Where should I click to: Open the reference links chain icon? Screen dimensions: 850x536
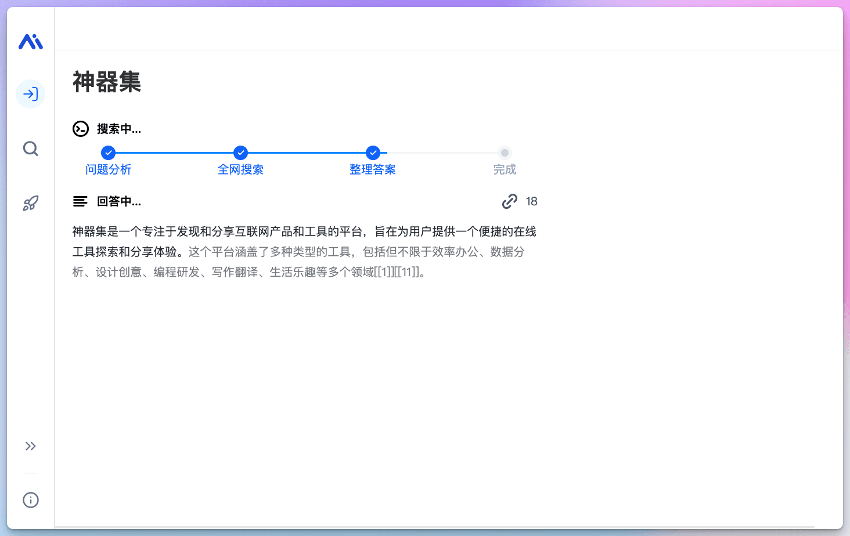click(x=510, y=201)
